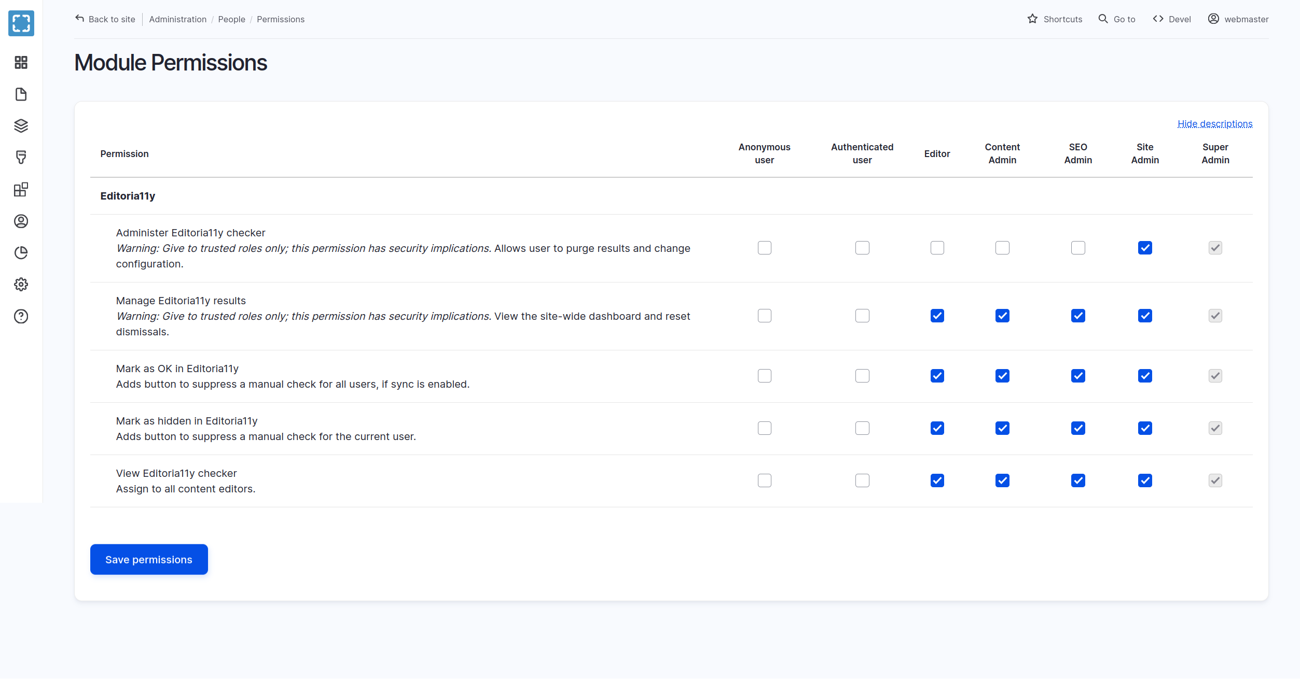1300x679 pixels.
Task: Click the Drupal CMS logo in the sidebar
Action: point(21,23)
